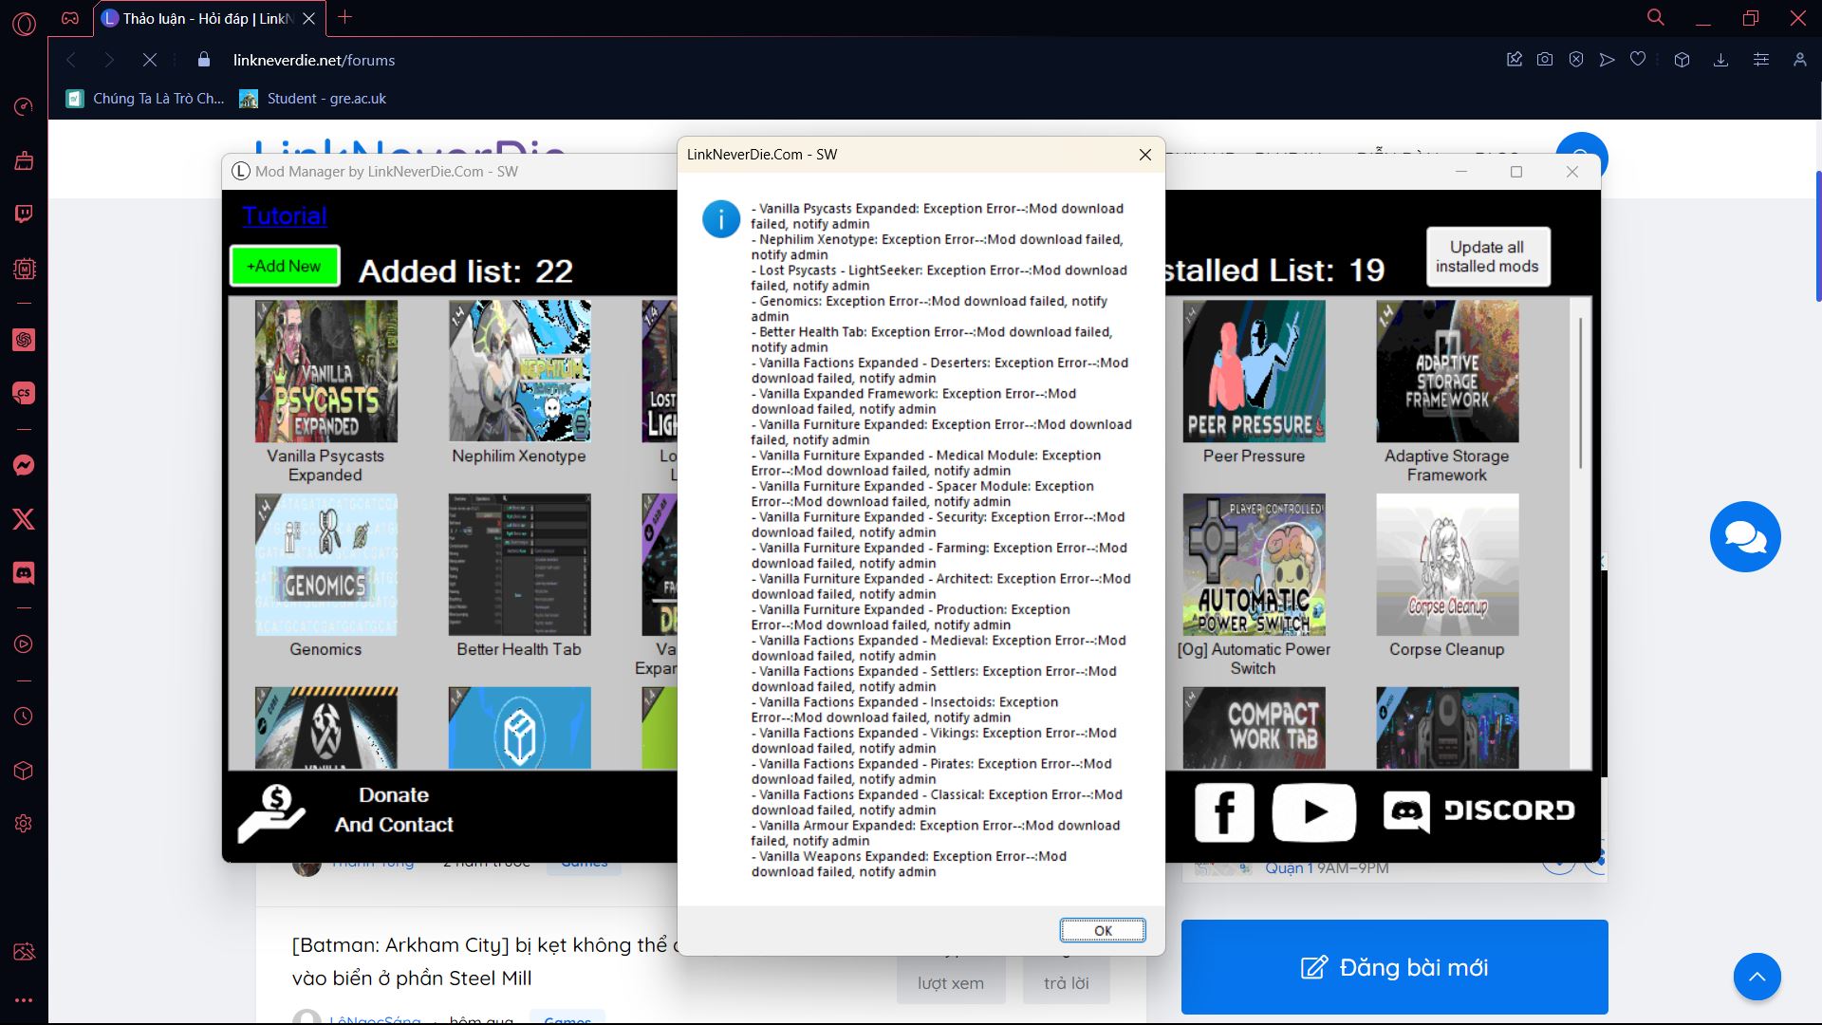The height and width of the screenshot is (1025, 1822).
Task: Open the YouTube icon in Mod Manager
Action: (x=1313, y=811)
